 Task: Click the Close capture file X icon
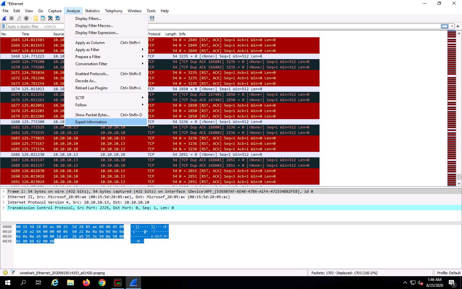(50, 18)
